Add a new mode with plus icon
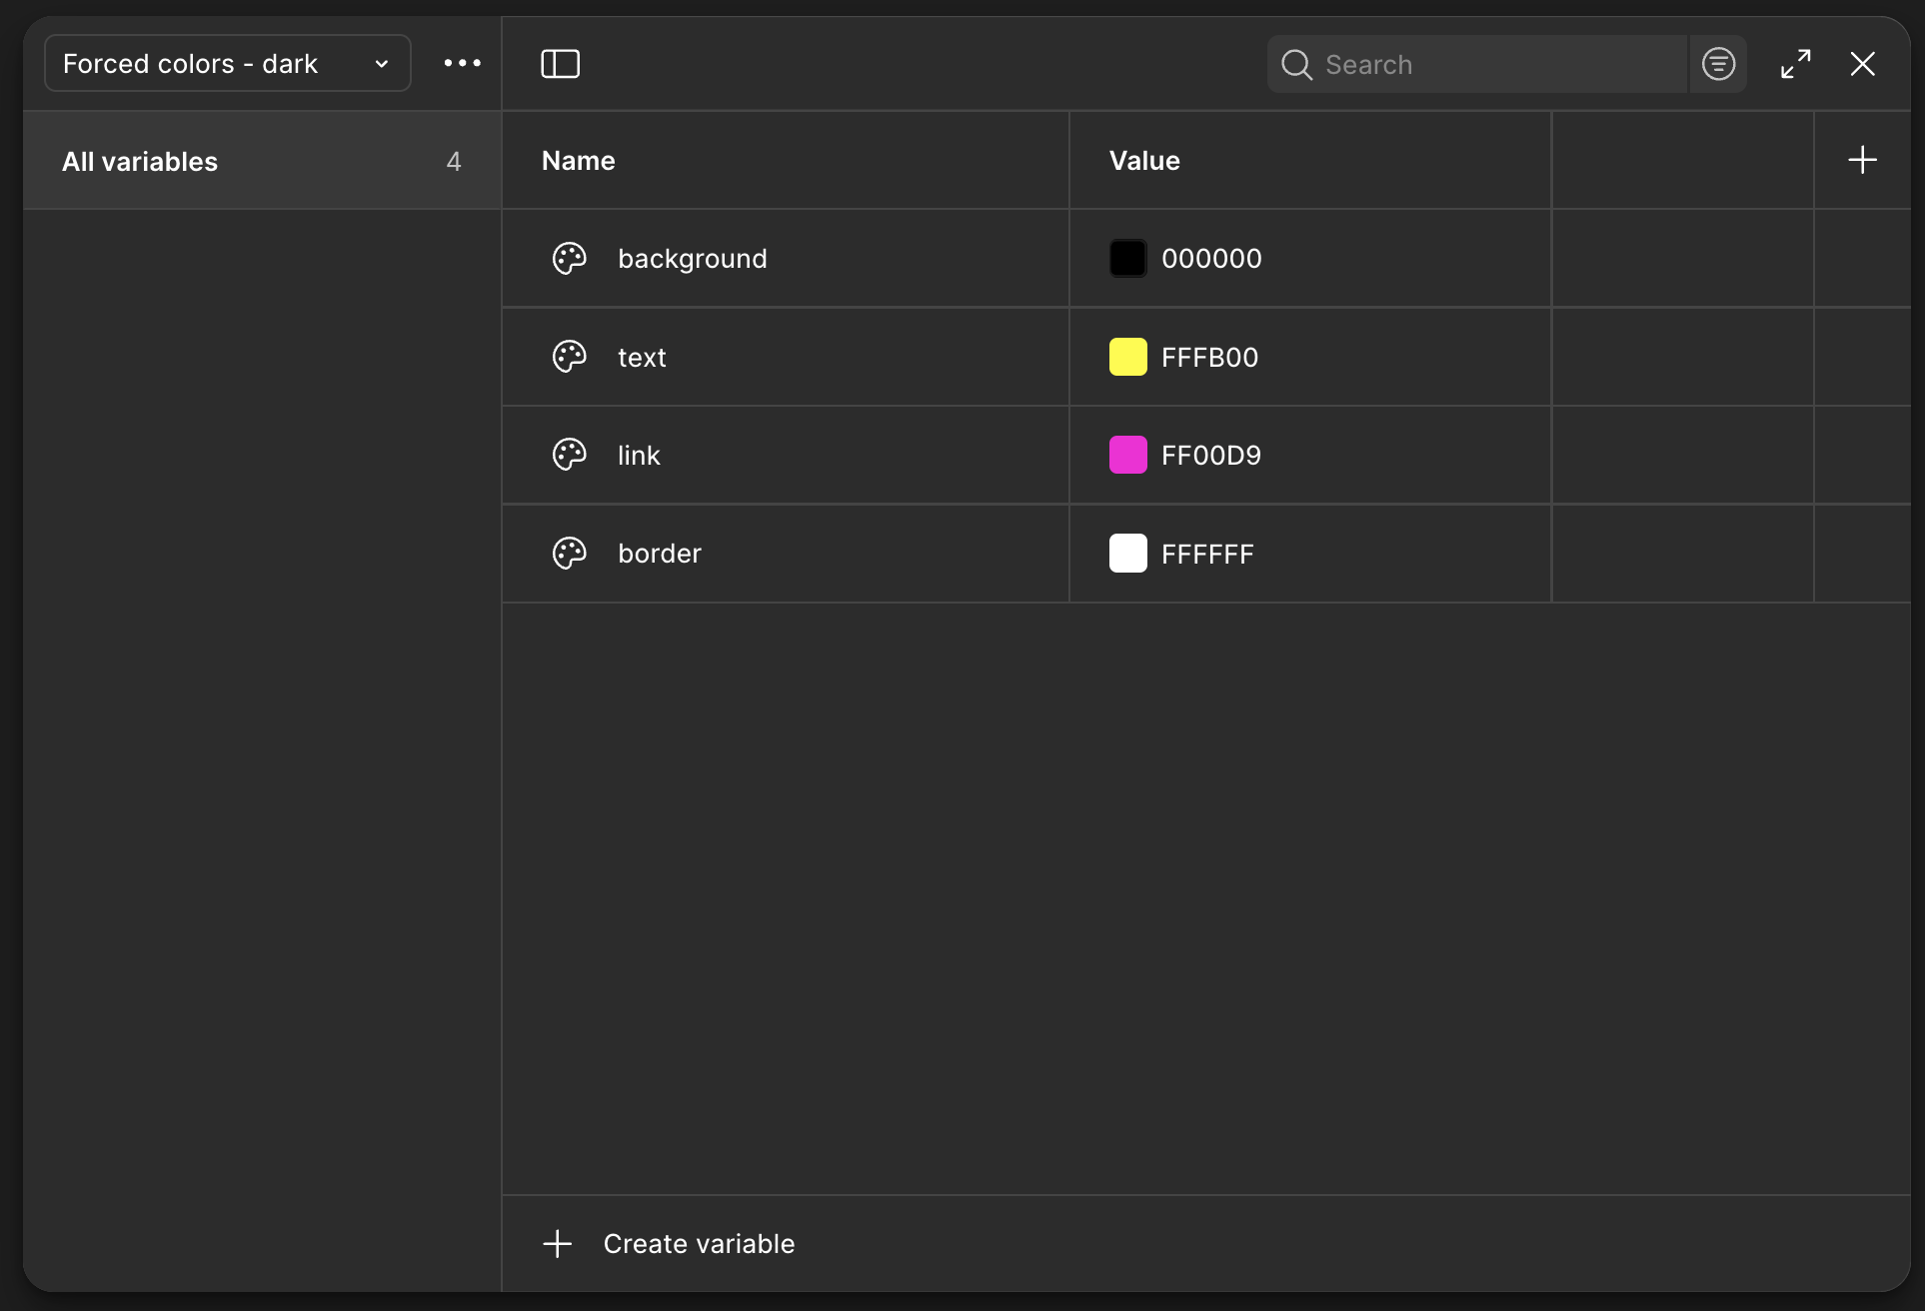Screen dimensions: 1925x1311 click(x=1862, y=160)
